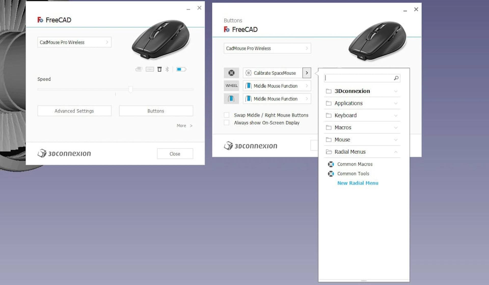Click the Applications folder icon

tap(329, 103)
